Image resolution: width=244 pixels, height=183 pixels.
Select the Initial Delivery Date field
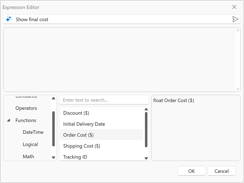coord(102,124)
